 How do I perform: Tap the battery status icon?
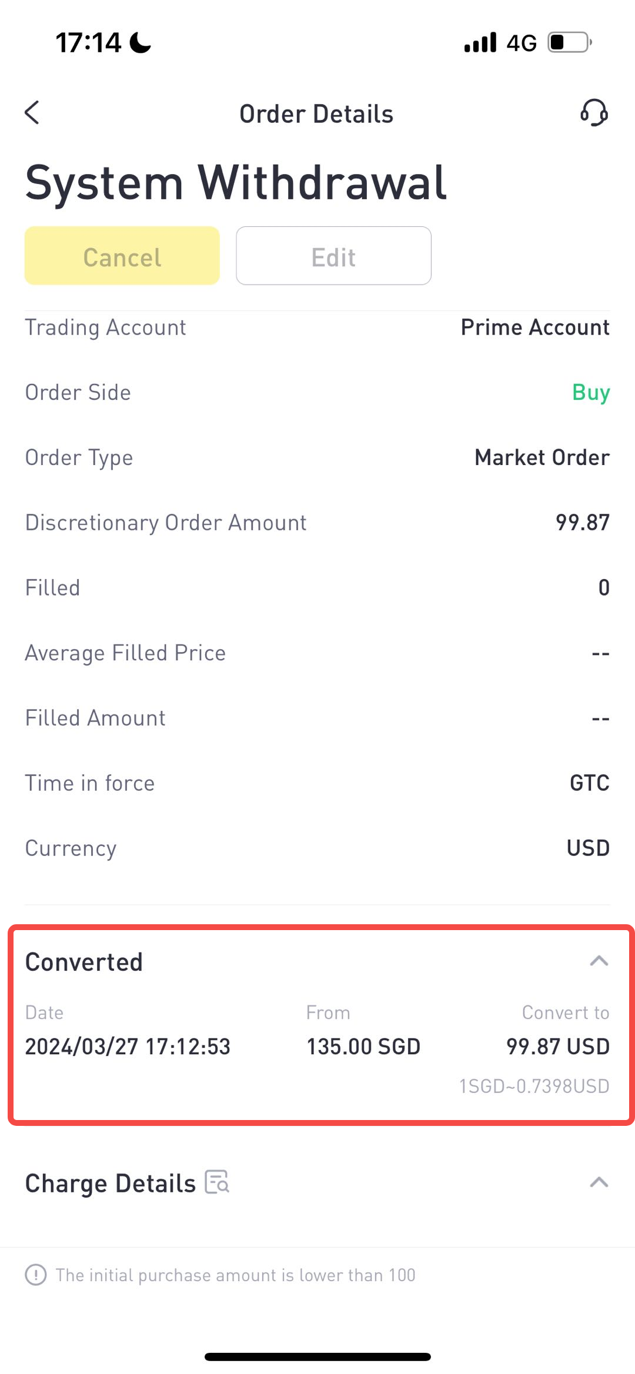570,42
